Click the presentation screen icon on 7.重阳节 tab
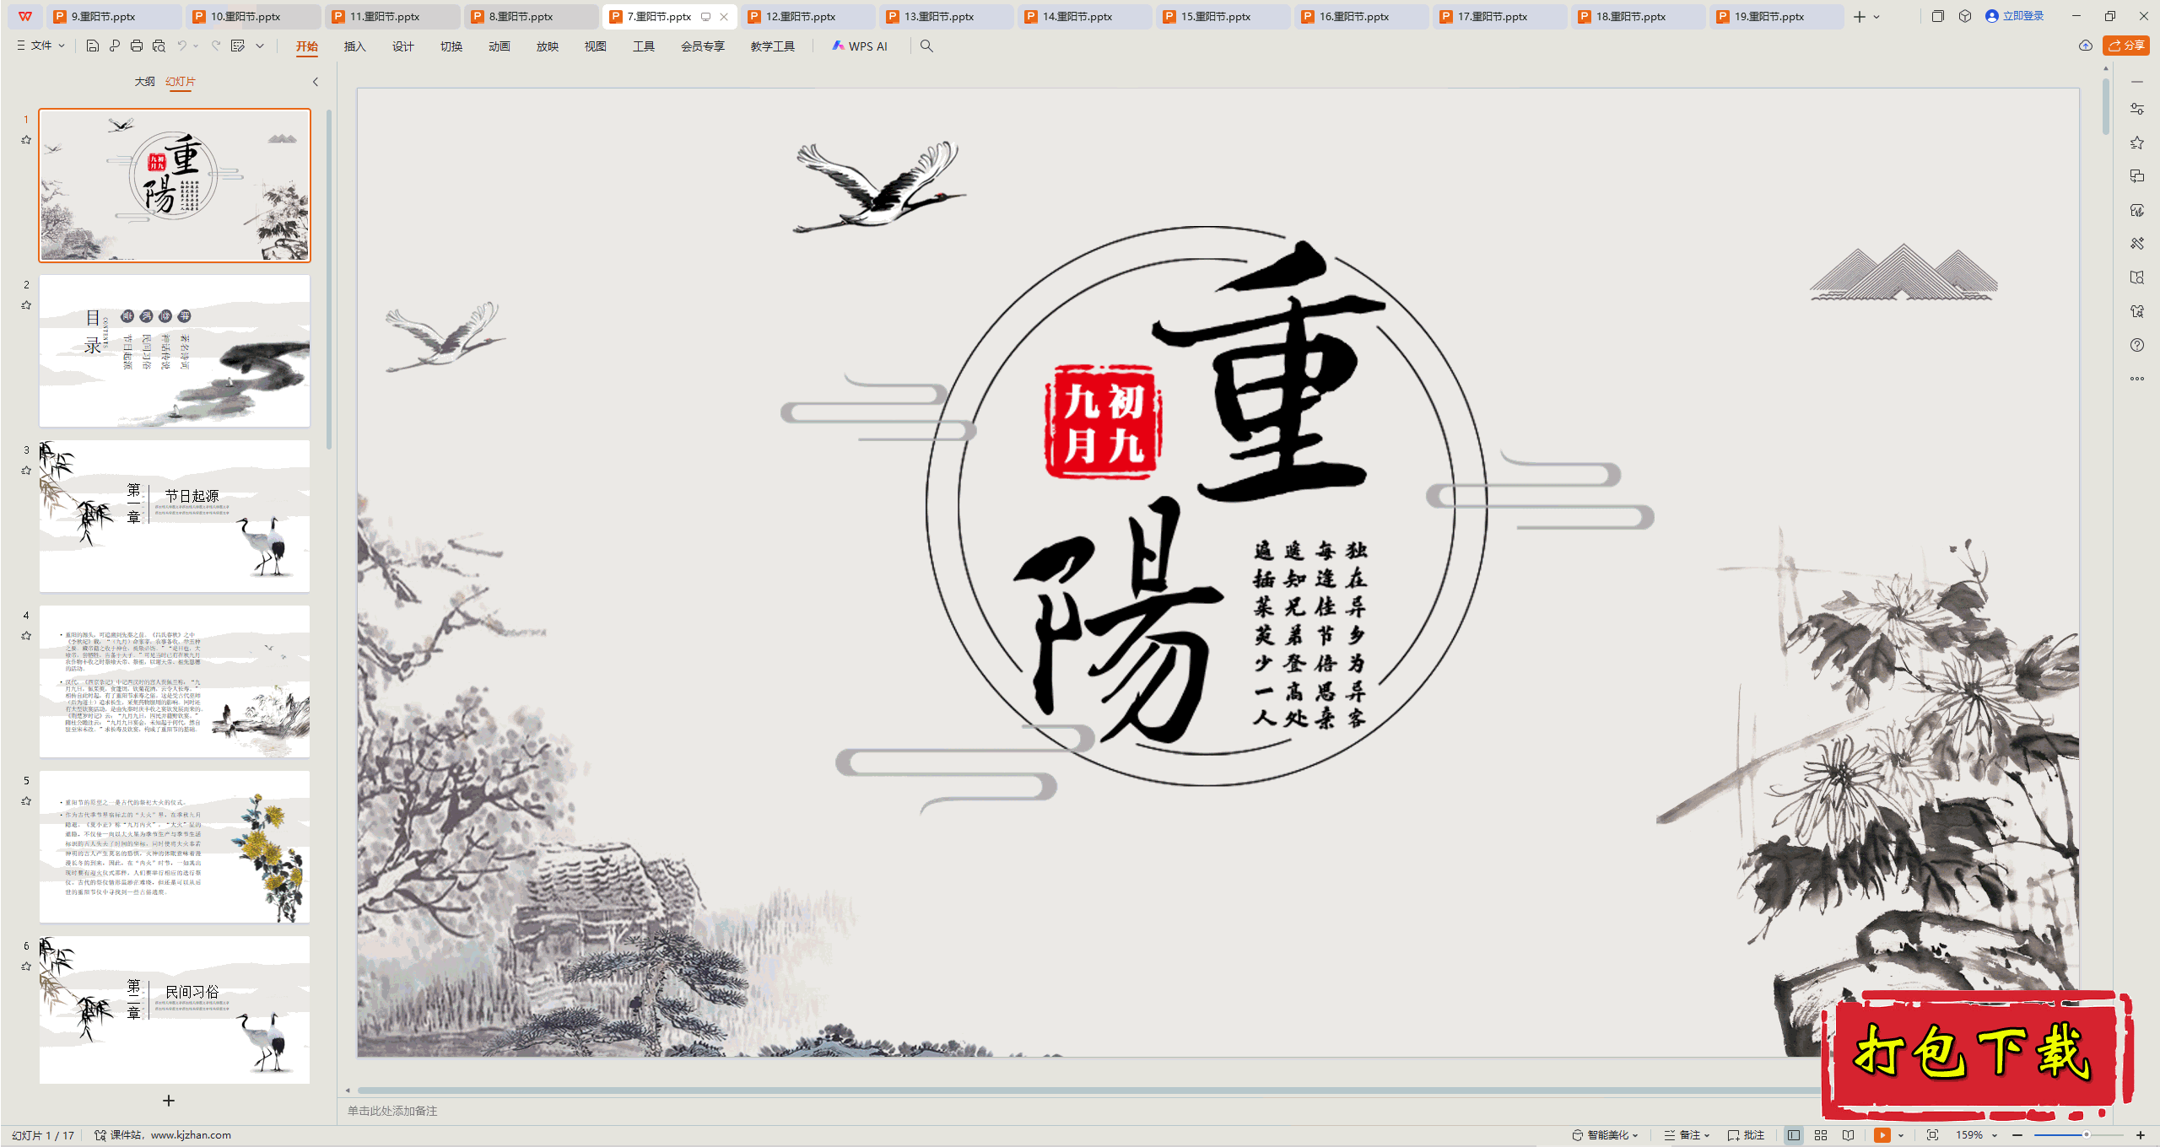 pyautogui.click(x=705, y=17)
